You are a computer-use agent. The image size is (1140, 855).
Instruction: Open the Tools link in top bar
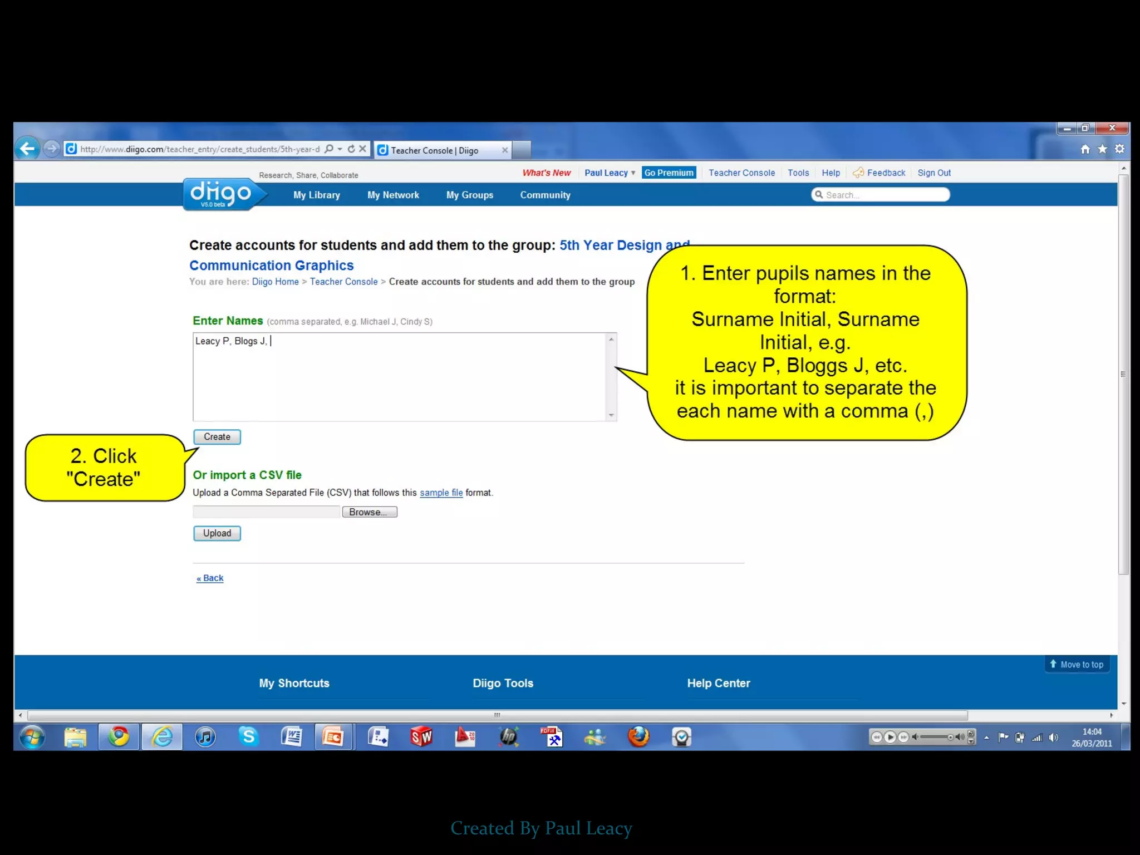pyautogui.click(x=798, y=173)
